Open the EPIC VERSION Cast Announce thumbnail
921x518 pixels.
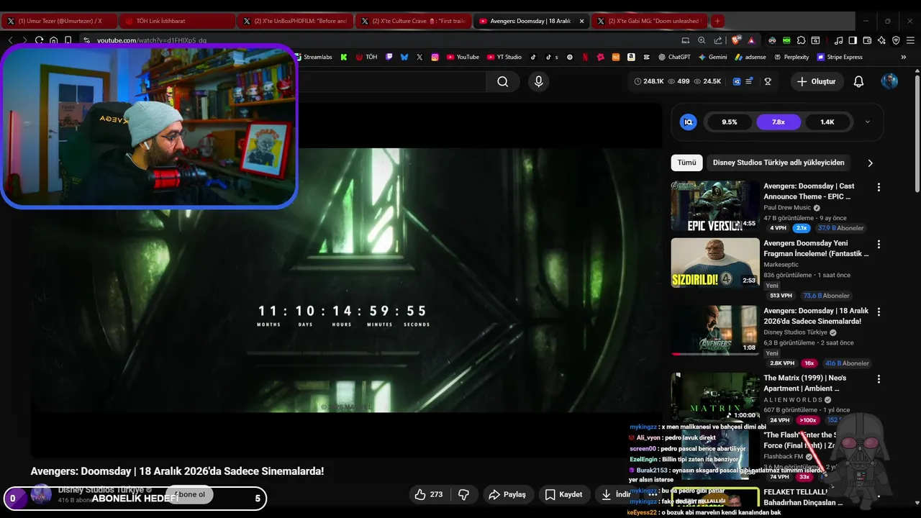pos(715,206)
